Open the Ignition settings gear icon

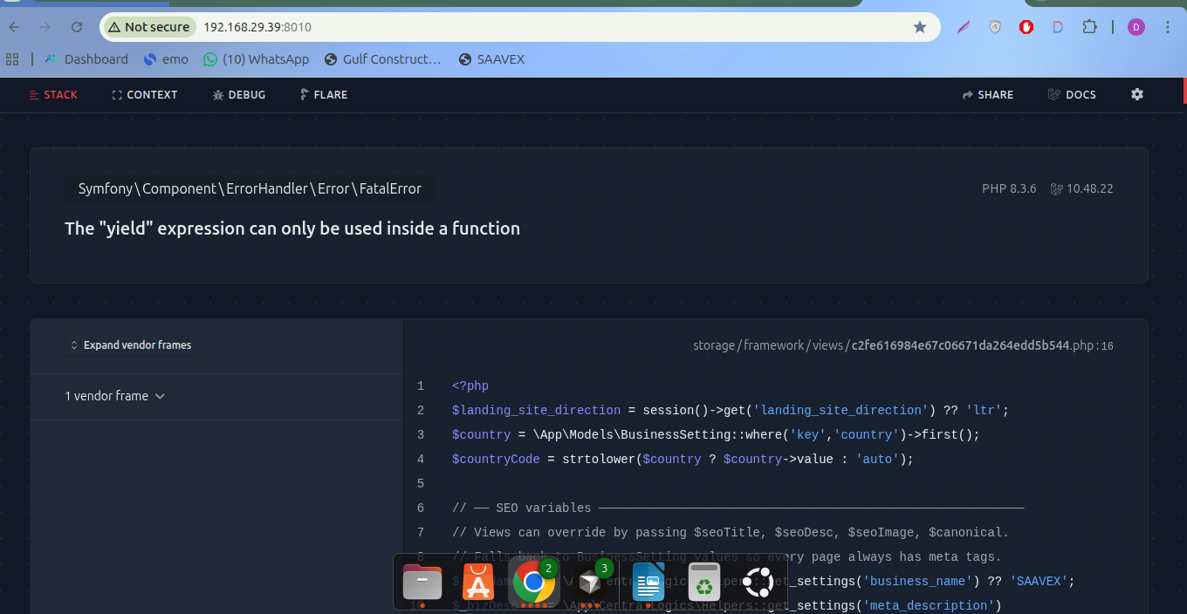click(x=1136, y=94)
